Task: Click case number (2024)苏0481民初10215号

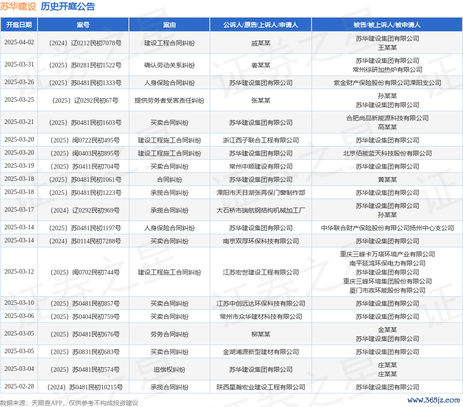Action: [85, 388]
